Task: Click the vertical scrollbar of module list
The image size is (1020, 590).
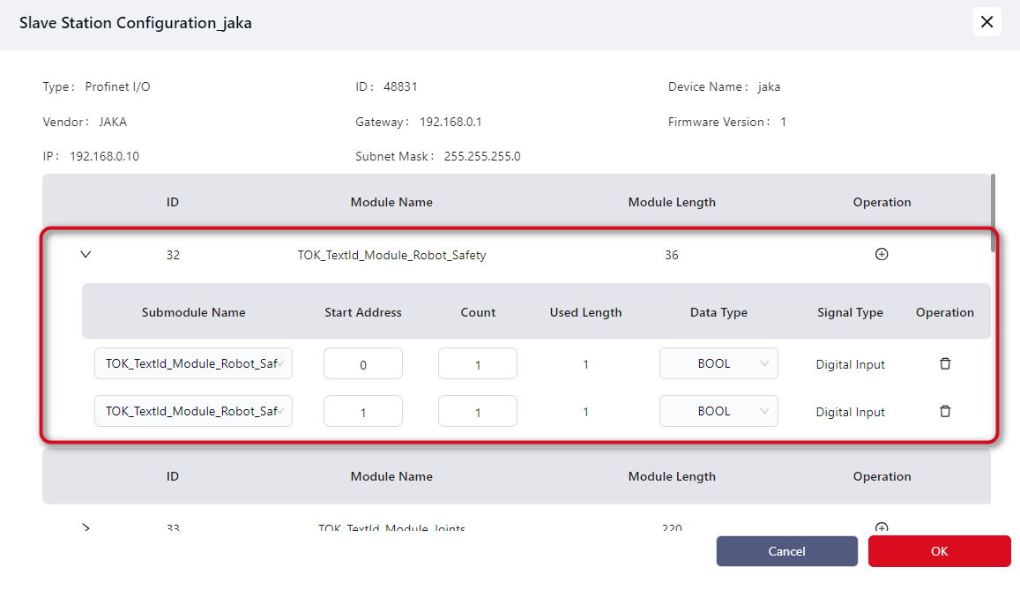Action: tap(994, 212)
